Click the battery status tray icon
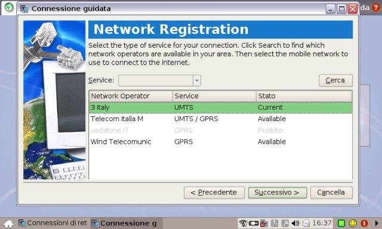This screenshot has width=382, height=229. 253,223
